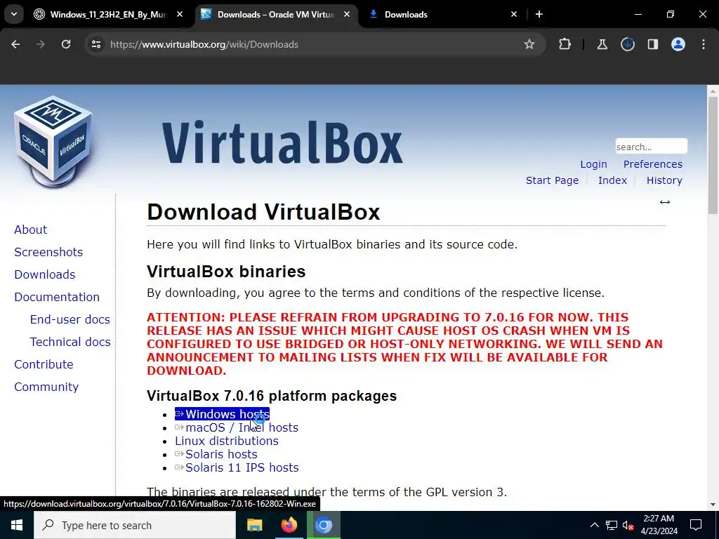Open the tab search dropdown arrow
The width and height of the screenshot is (719, 539).
click(14, 14)
